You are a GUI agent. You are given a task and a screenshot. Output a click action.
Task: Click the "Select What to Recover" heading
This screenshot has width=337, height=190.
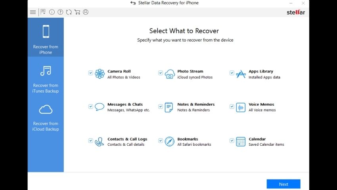click(184, 31)
